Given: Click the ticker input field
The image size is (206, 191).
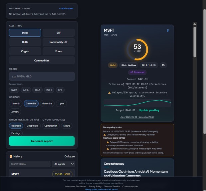Looking at the screenshot, I should coord(42,76).
